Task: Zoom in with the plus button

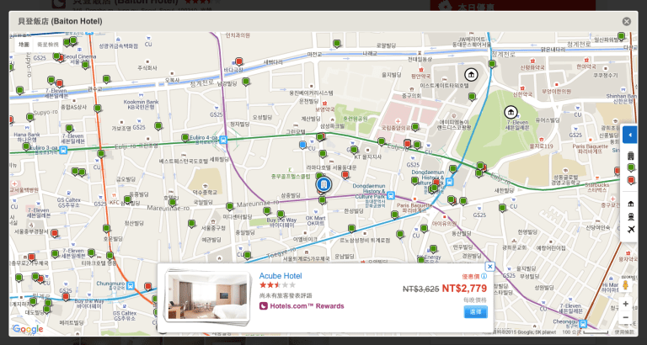Action: click(x=626, y=305)
